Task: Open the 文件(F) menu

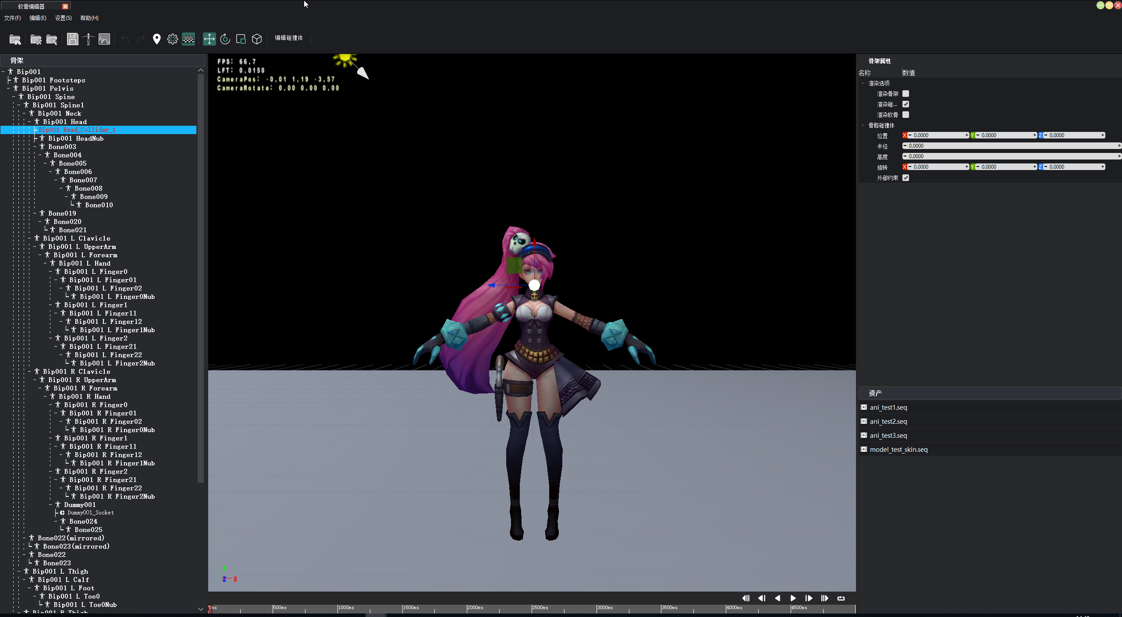Action: (x=12, y=18)
